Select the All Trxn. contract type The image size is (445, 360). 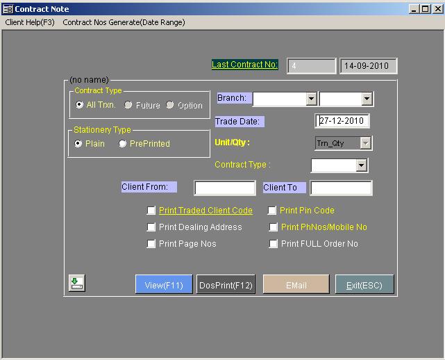tap(80, 105)
